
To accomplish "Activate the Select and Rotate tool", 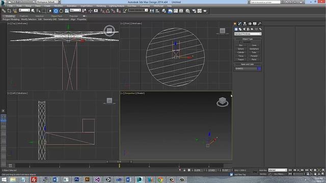I will tap(61, 11).
